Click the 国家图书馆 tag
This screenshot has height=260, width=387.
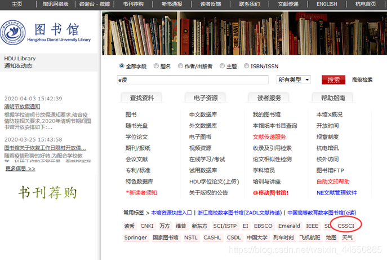(166, 237)
